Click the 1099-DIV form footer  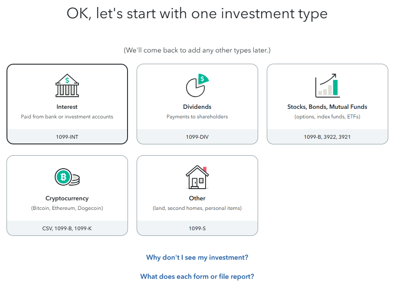(197, 137)
